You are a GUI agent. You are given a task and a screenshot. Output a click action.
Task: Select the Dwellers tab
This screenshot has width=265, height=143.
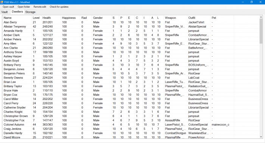pyautogui.click(x=17, y=12)
